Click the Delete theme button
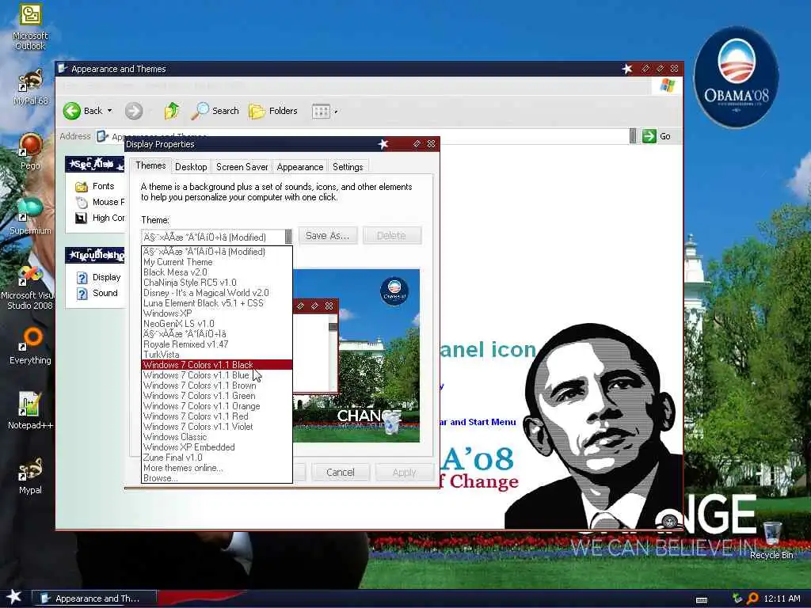Screen dimensions: 811x608 tap(391, 236)
